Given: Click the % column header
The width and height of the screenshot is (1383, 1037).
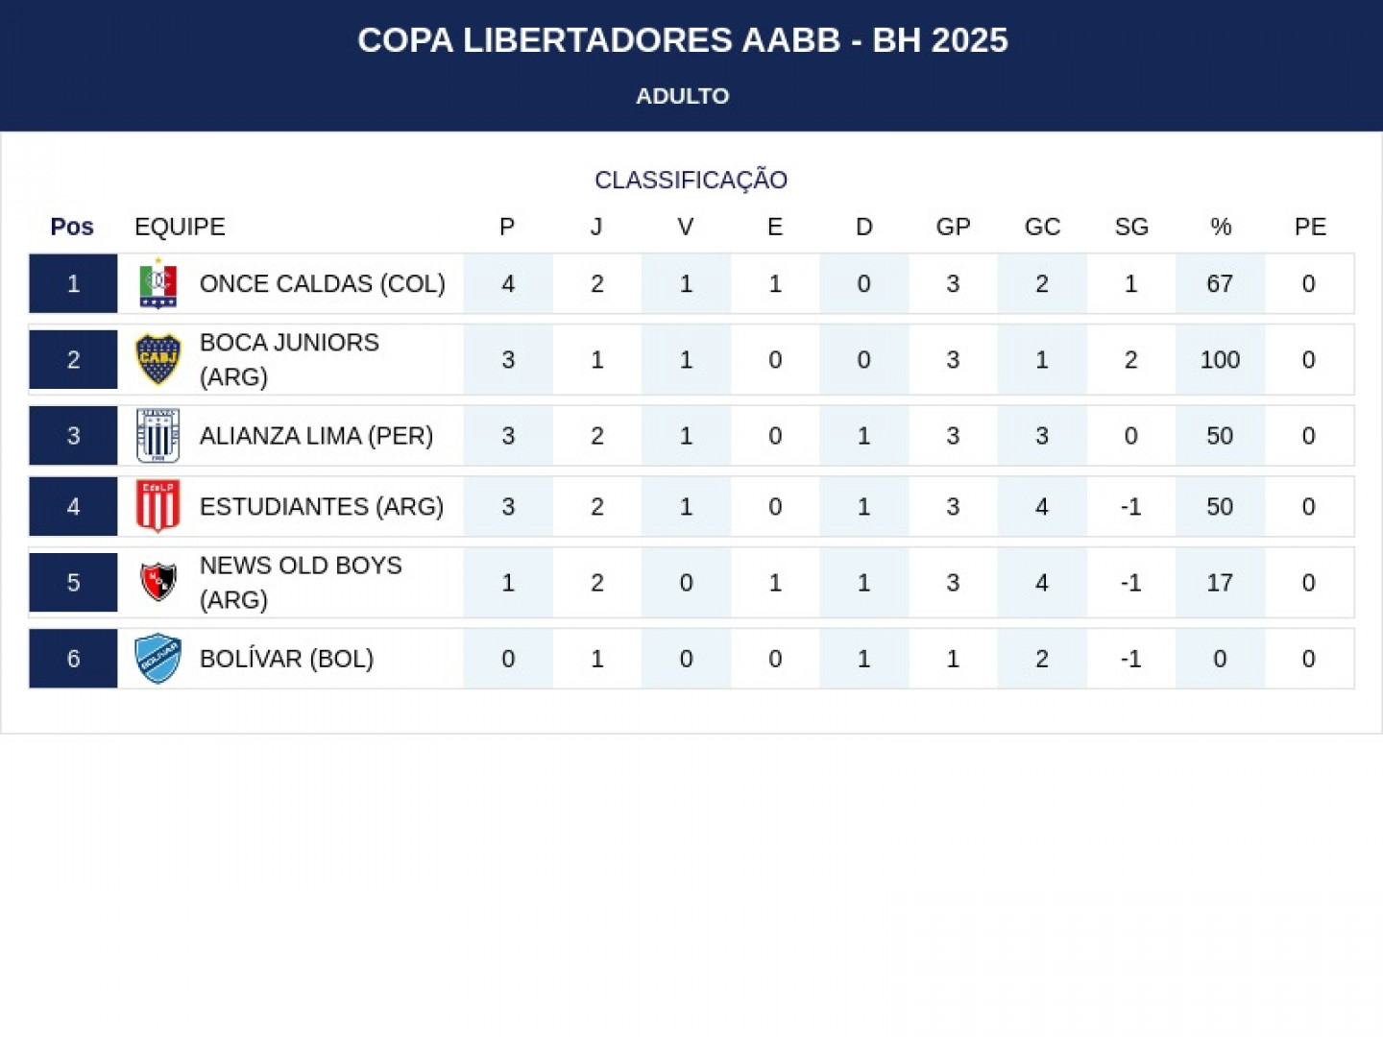Looking at the screenshot, I should [x=1221, y=227].
